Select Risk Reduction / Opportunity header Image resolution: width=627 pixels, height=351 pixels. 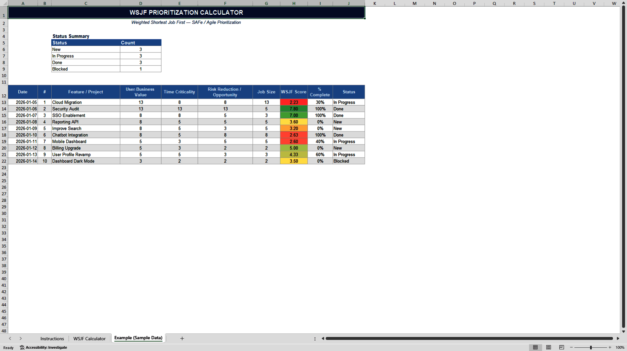[x=225, y=92]
